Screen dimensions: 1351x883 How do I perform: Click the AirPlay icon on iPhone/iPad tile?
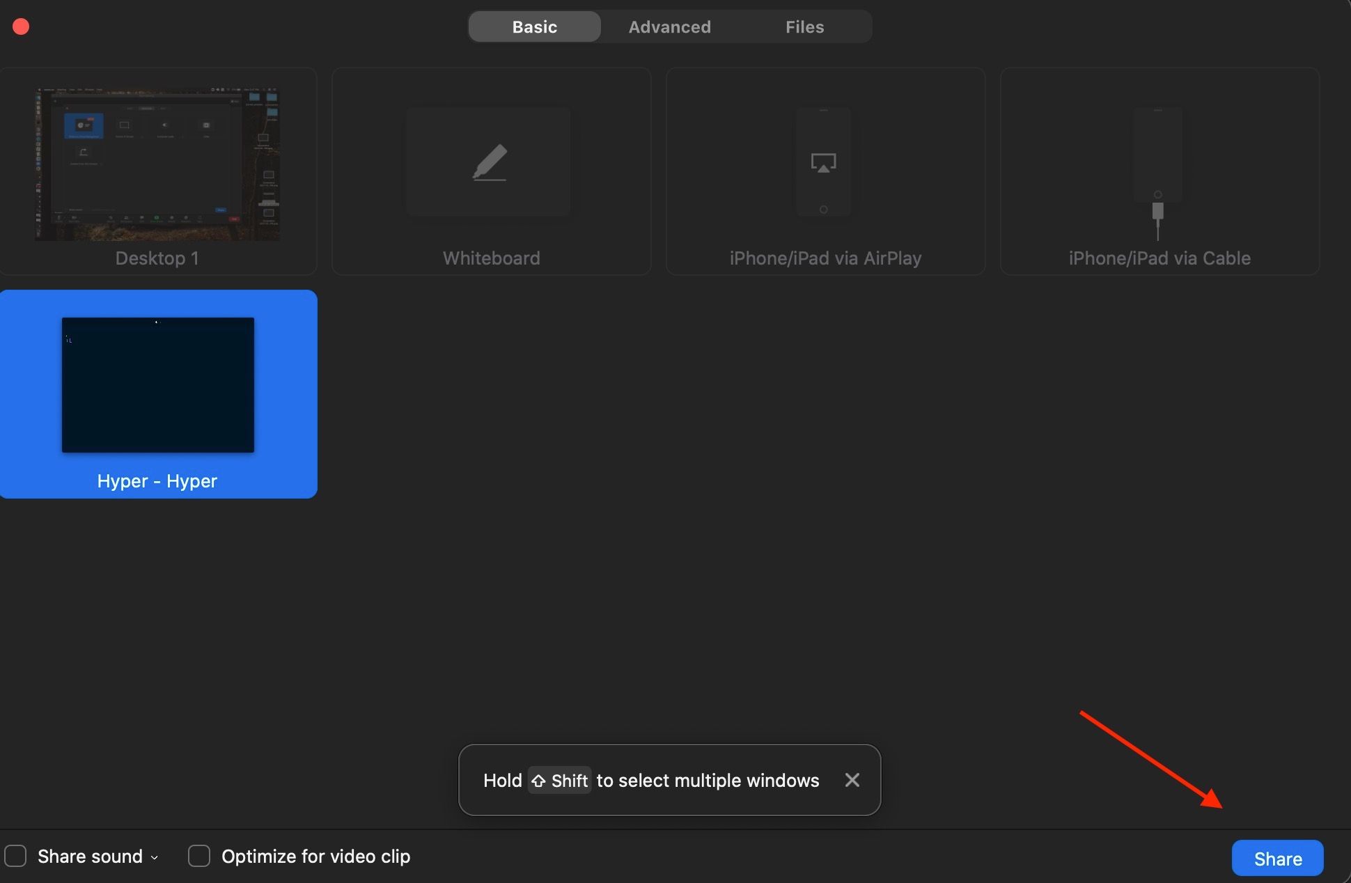(824, 162)
